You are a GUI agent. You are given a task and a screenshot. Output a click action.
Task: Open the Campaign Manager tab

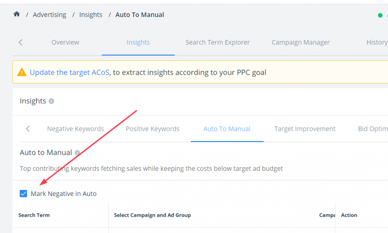pos(300,42)
